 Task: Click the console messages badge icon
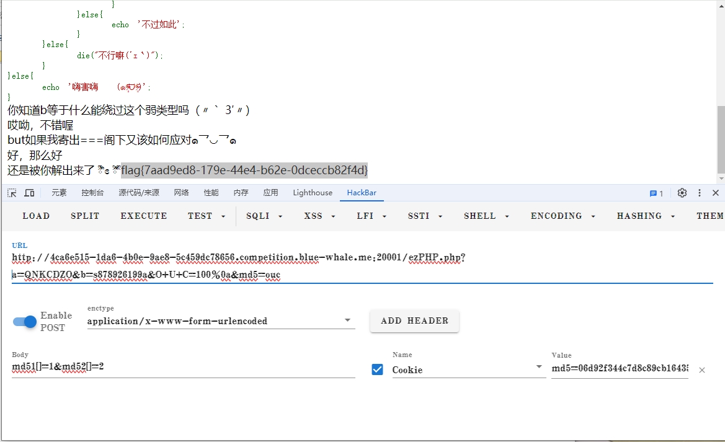[656, 193]
